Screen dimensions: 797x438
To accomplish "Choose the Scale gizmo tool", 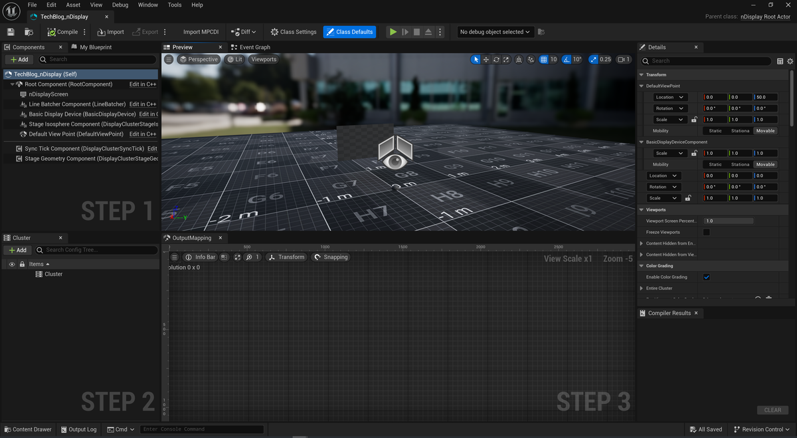I will 506,59.
